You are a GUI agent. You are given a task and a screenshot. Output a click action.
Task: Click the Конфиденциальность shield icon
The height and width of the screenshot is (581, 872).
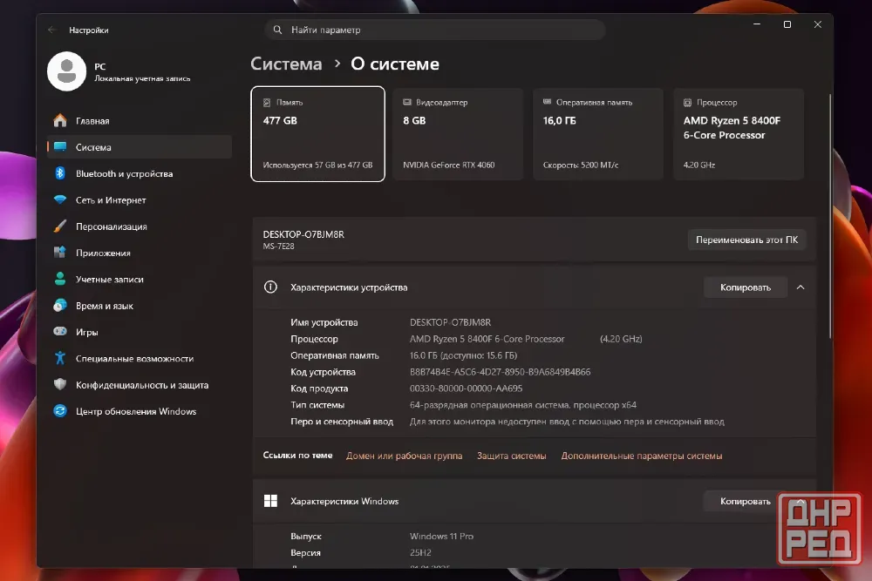(60, 384)
